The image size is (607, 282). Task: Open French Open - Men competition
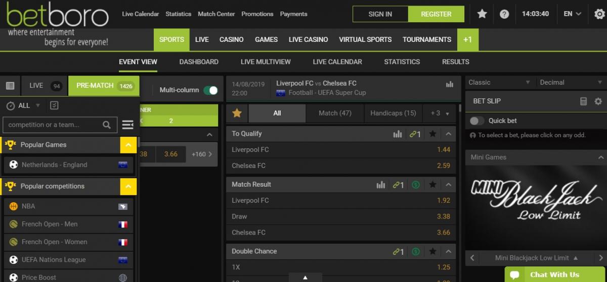point(69,224)
